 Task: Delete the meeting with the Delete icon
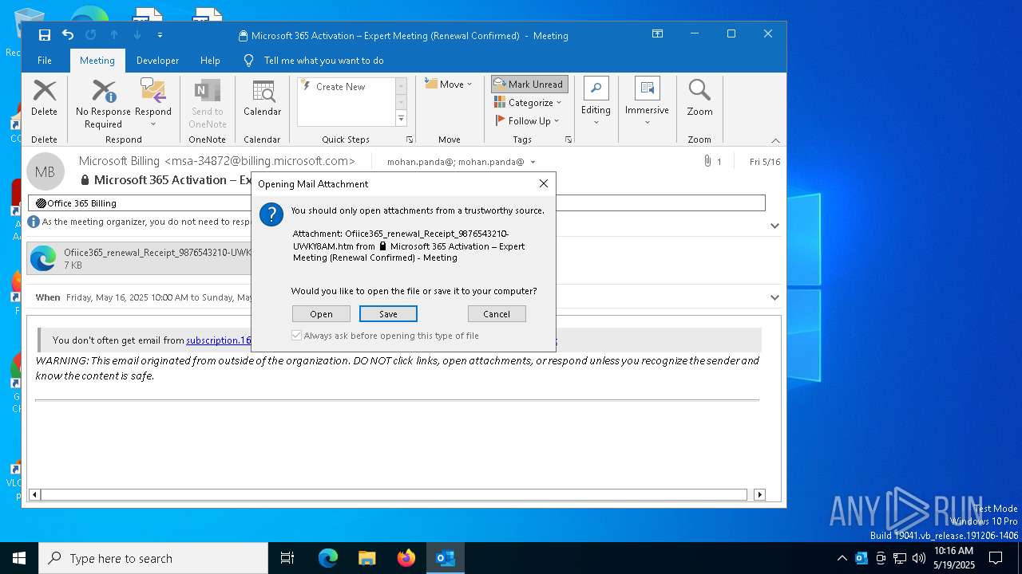click(44, 98)
